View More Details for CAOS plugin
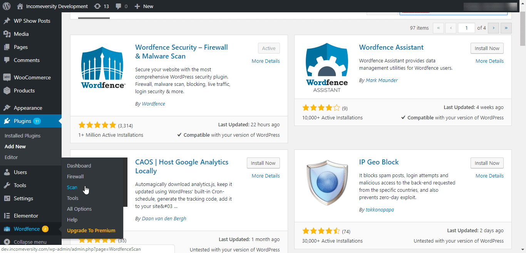This screenshot has width=526, height=253. pyautogui.click(x=266, y=176)
